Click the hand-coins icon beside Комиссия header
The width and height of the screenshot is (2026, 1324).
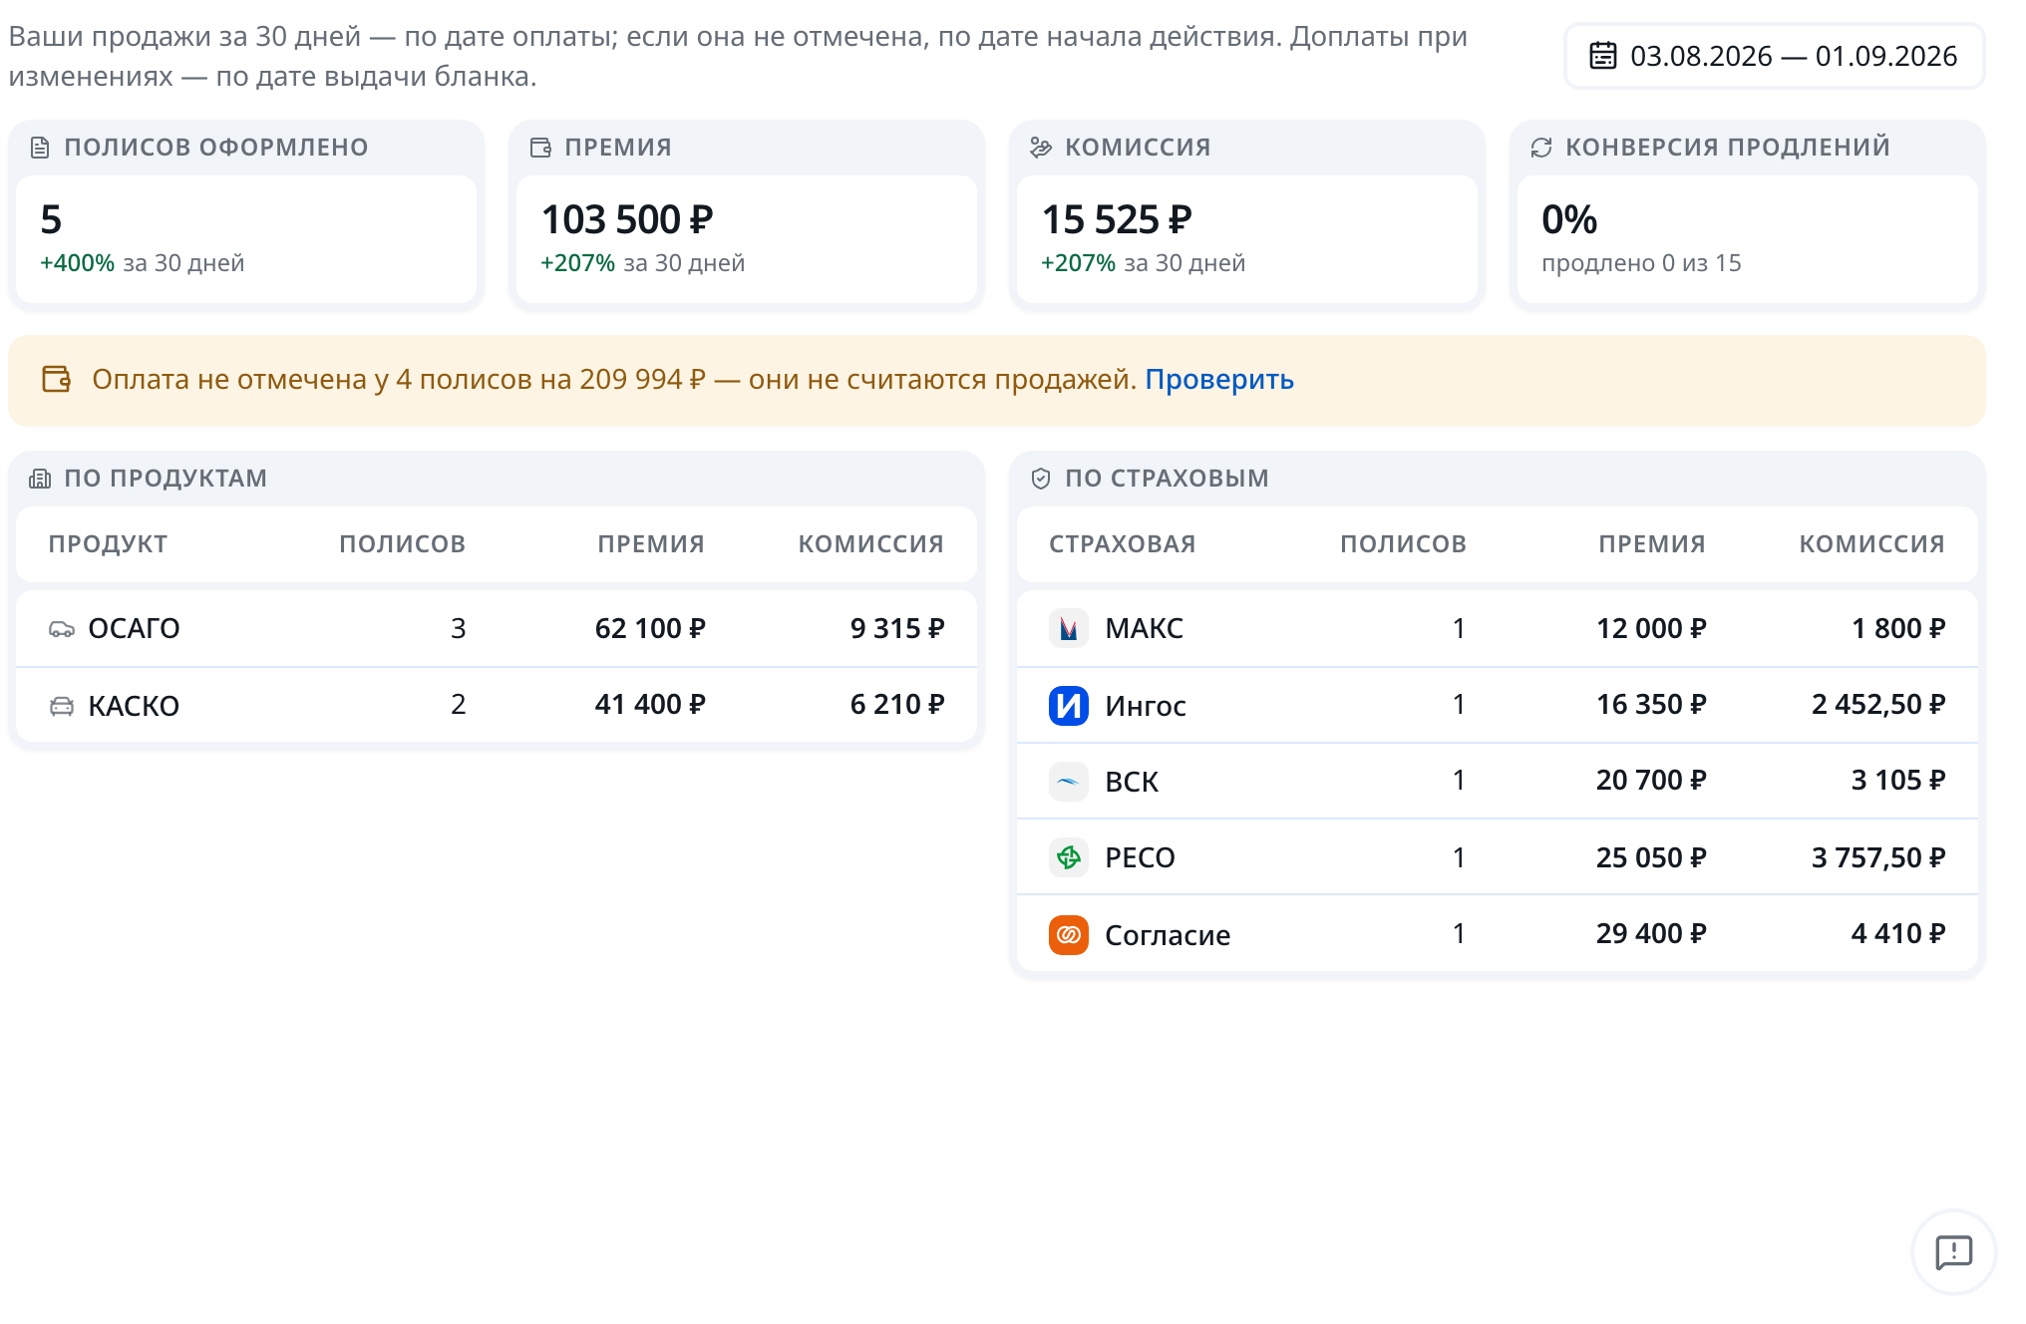1041,148
